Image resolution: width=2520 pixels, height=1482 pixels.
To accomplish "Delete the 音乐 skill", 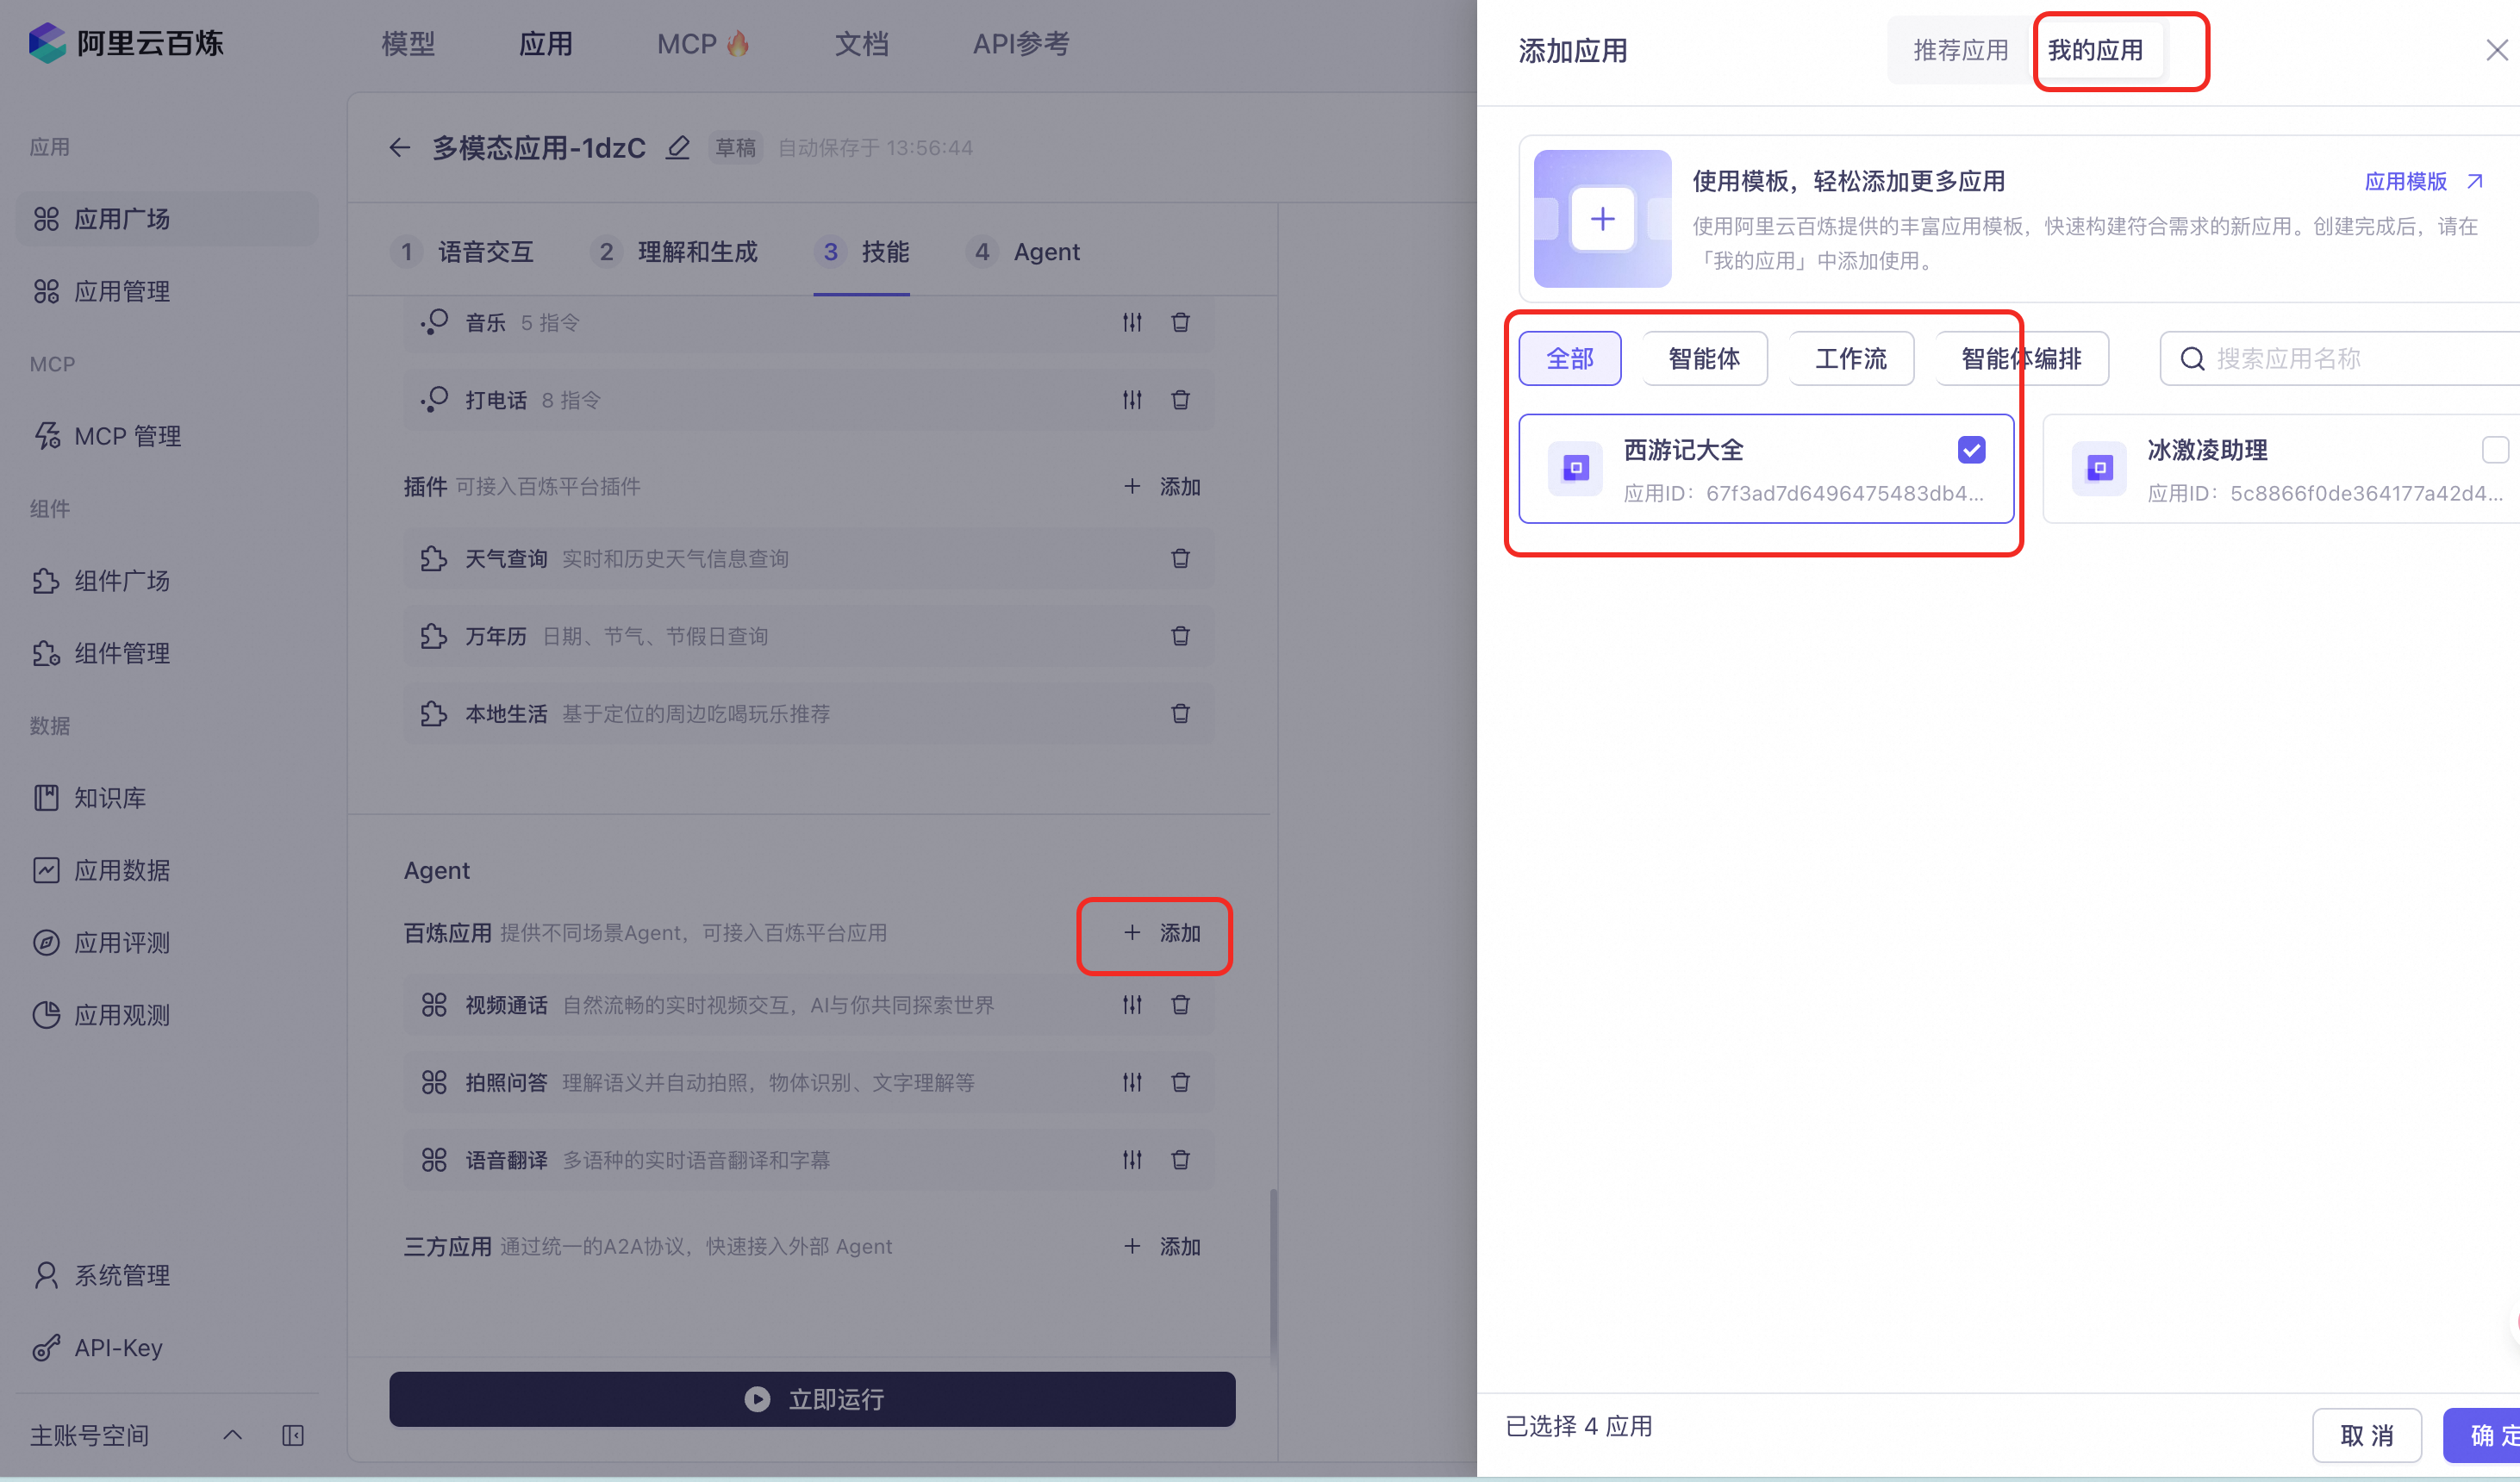I will pos(1181,322).
